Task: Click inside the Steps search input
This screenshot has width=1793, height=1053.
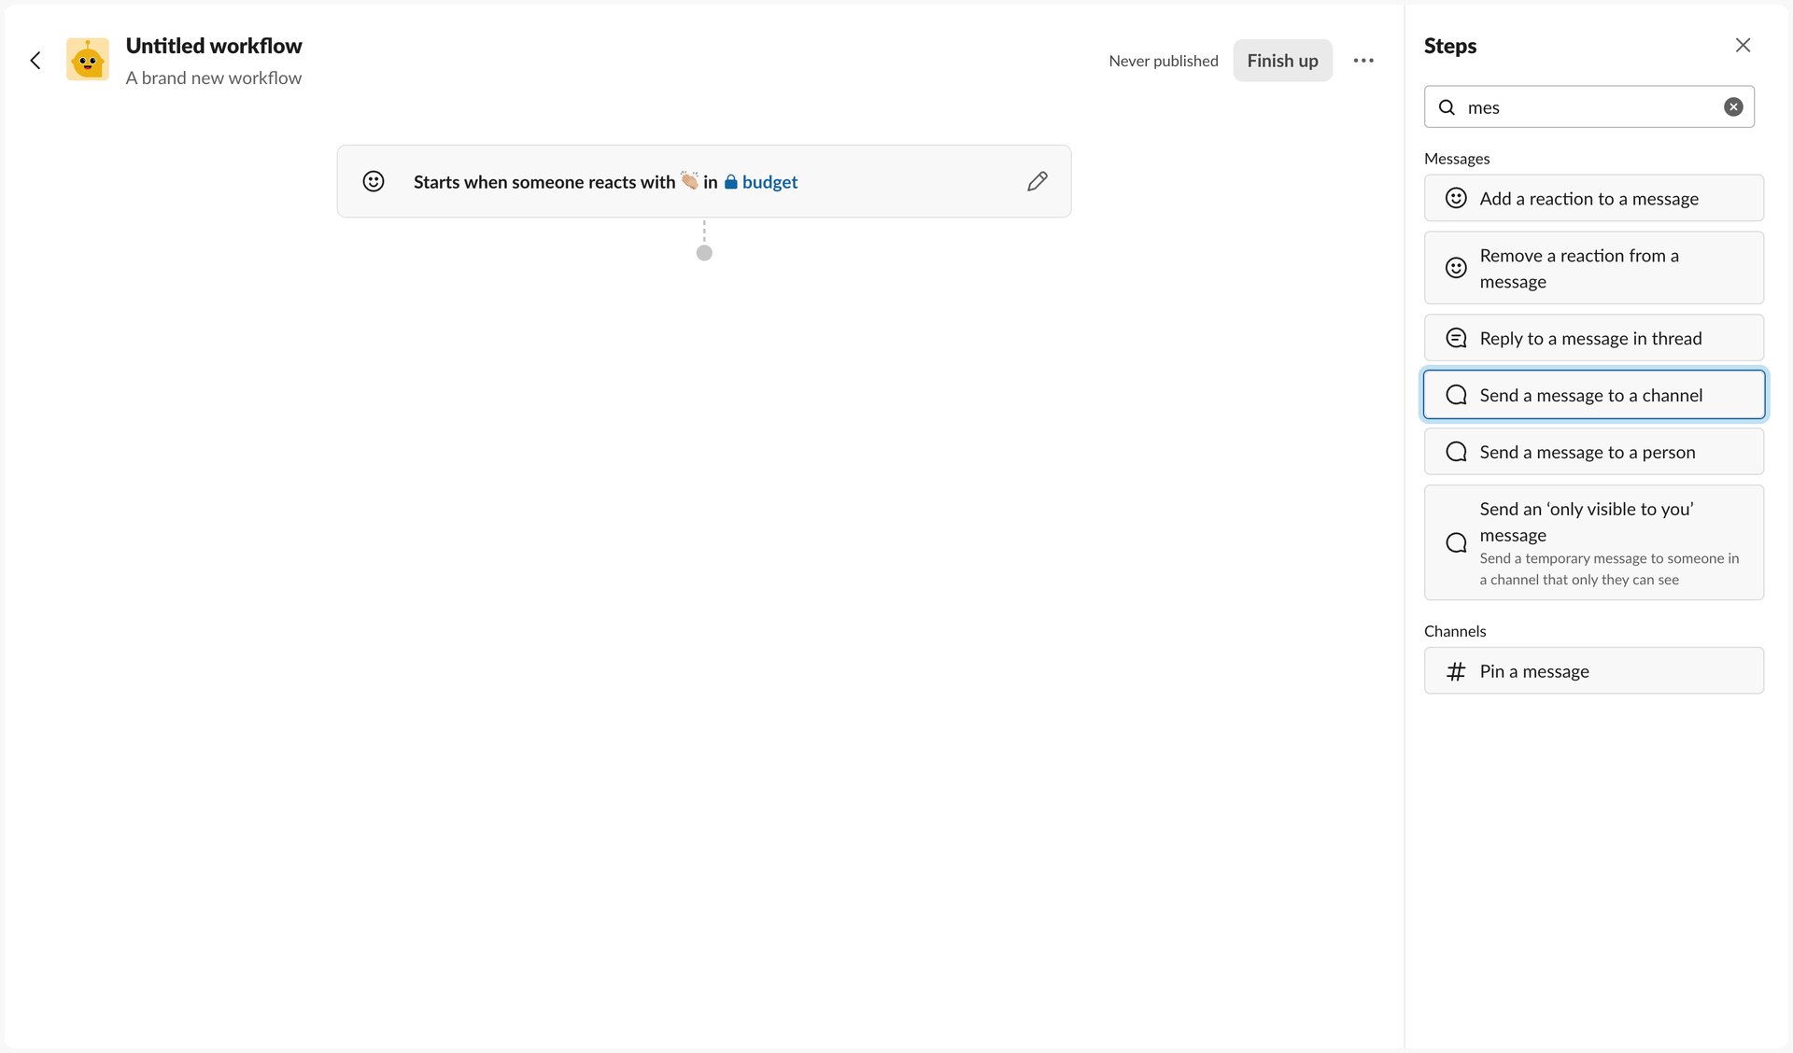Action: point(1588,106)
